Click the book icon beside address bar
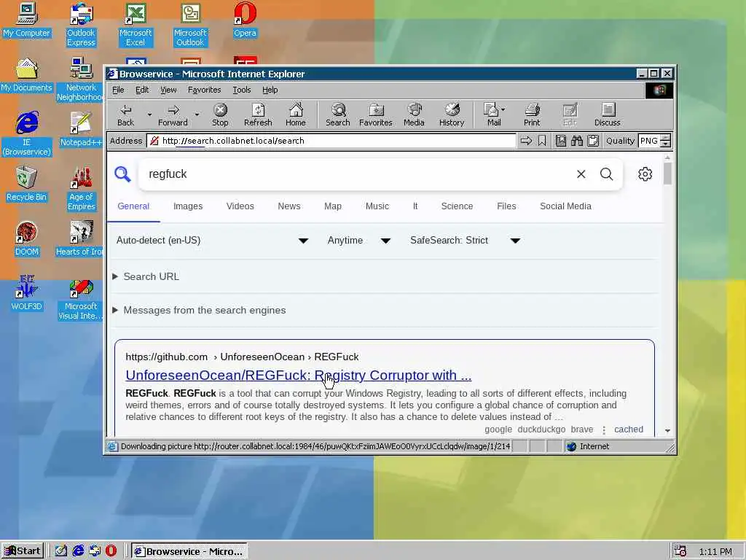The image size is (746, 560). tap(561, 141)
